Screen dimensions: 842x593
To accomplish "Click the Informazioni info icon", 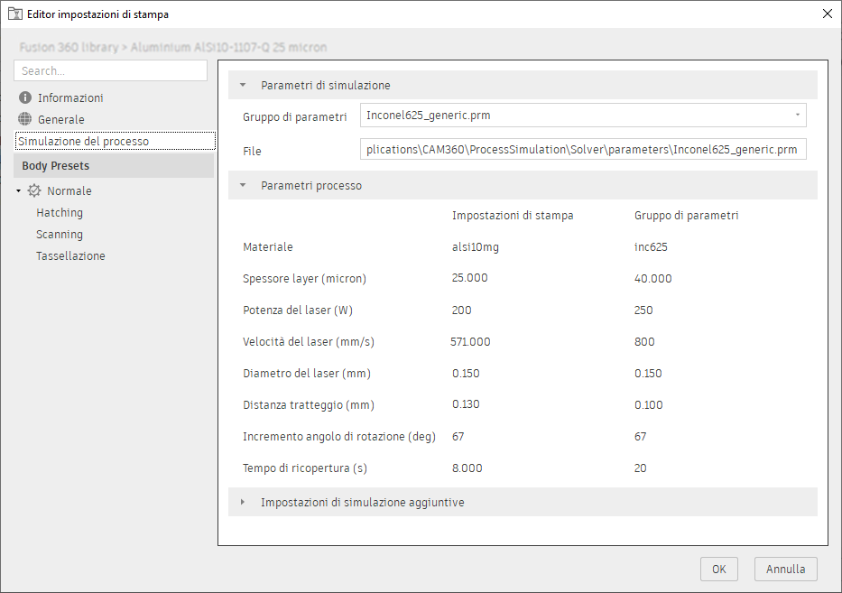I will point(24,97).
